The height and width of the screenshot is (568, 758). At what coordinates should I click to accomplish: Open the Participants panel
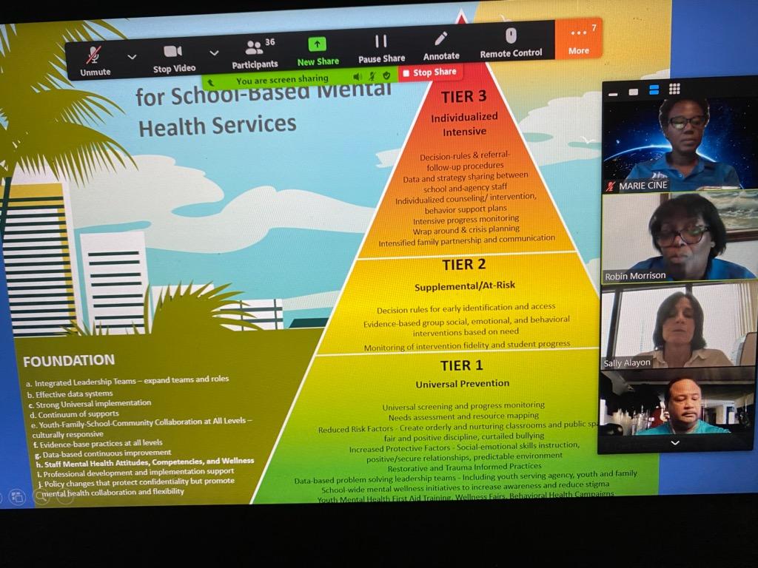pyautogui.click(x=255, y=53)
